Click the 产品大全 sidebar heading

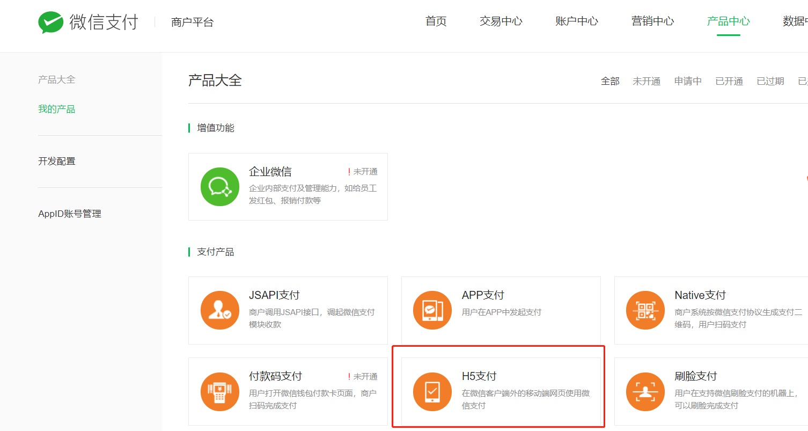coord(56,79)
